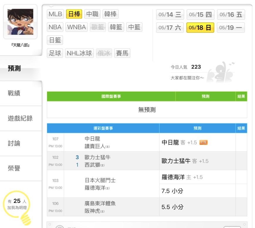Select the MLB league tab

point(55,14)
